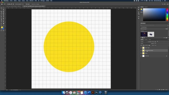Open the Actions panel play icon
Screen dimensions: 169x95
139,9
